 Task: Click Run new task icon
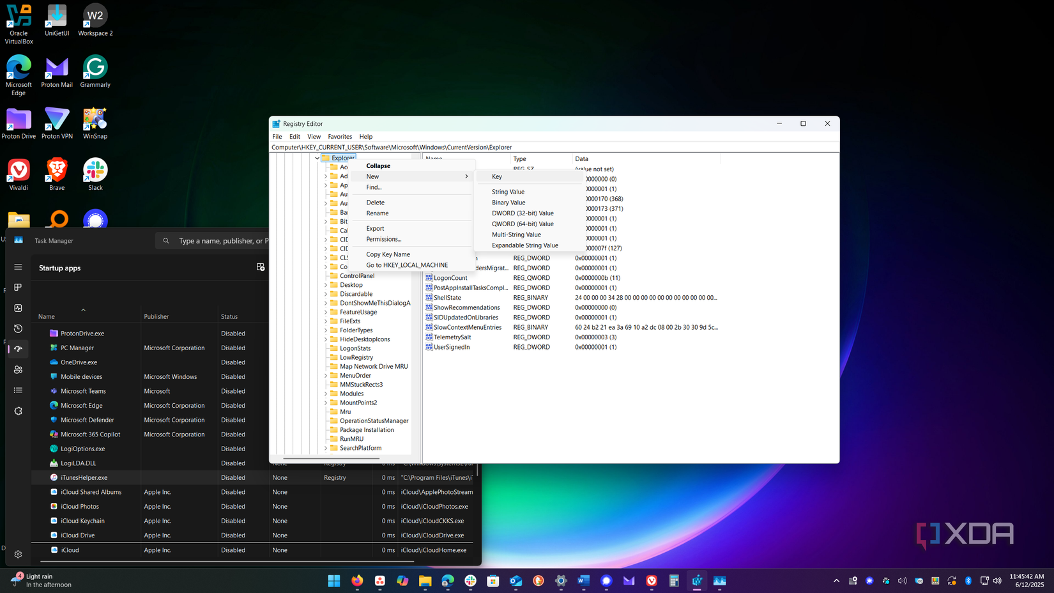pyautogui.click(x=261, y=267)
